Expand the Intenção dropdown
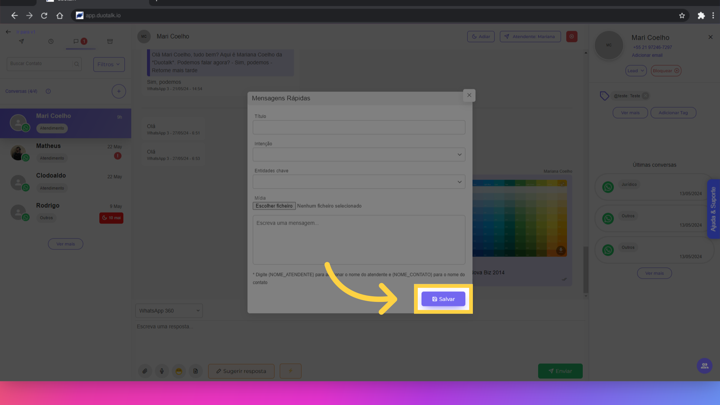 coord(359,154)
